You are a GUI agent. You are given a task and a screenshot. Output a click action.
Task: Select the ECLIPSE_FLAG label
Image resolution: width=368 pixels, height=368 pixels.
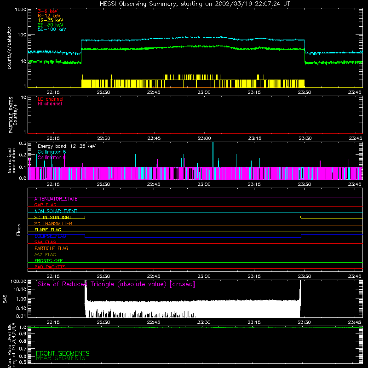point(50,236)
